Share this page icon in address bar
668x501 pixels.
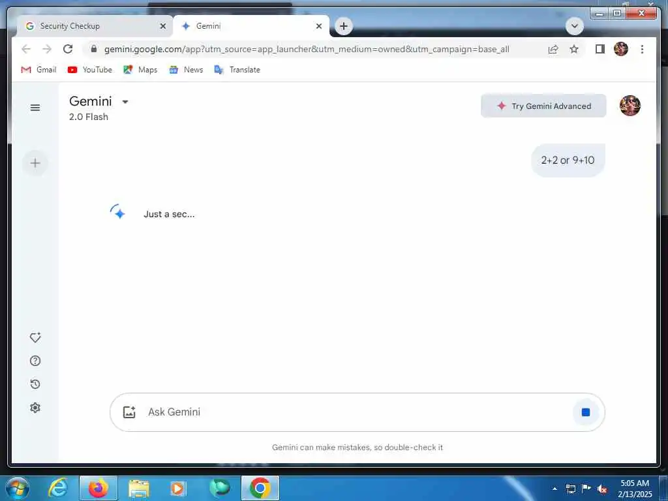click(x=553, y=49)
